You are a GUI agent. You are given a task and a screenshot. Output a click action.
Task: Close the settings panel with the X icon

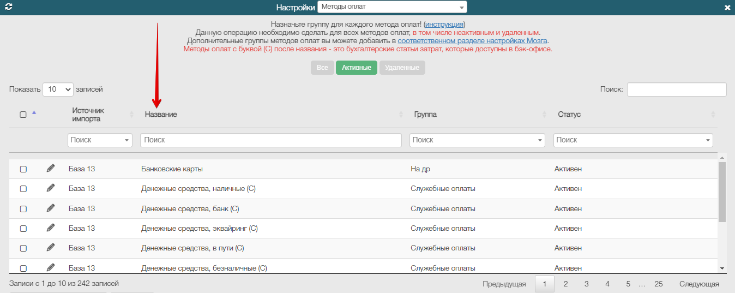coord(727,8)
